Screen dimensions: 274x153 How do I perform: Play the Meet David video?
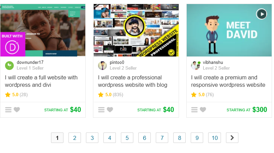(262, 14)
